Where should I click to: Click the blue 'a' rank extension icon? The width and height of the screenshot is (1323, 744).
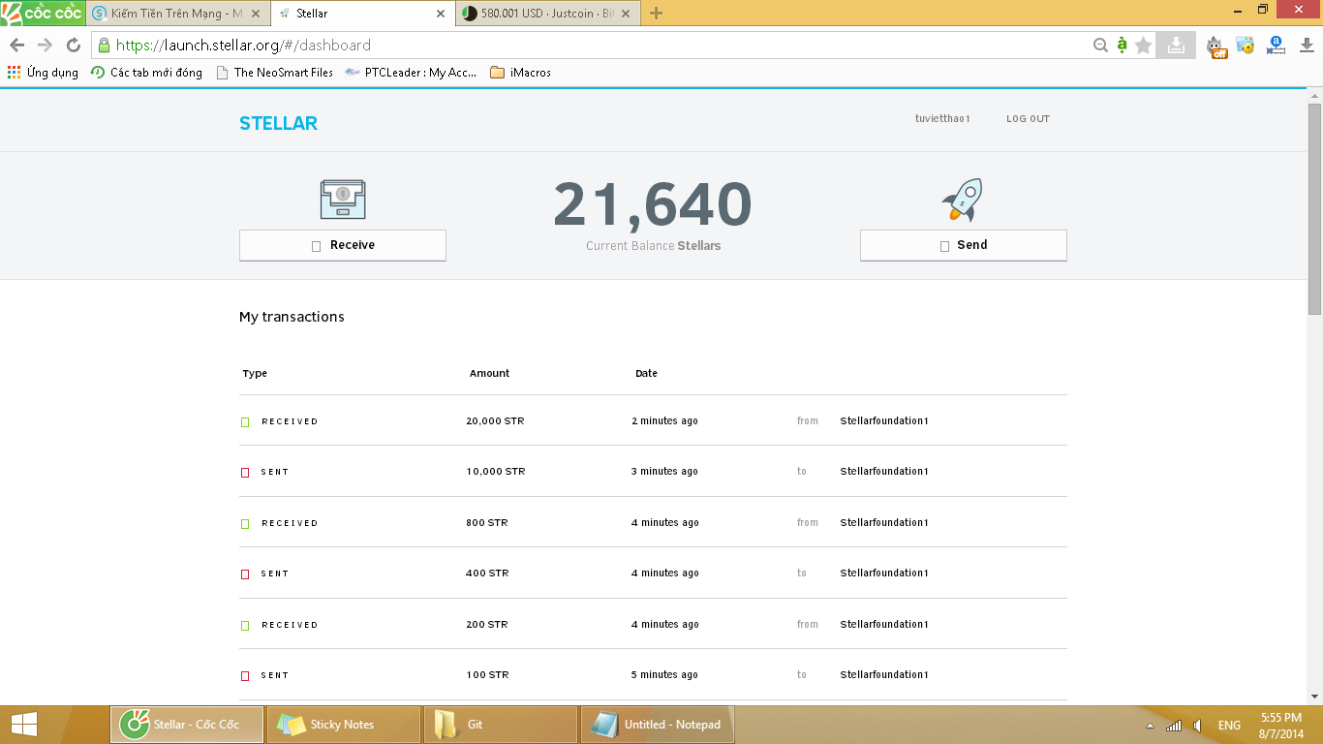click(x=1276, y=45)
